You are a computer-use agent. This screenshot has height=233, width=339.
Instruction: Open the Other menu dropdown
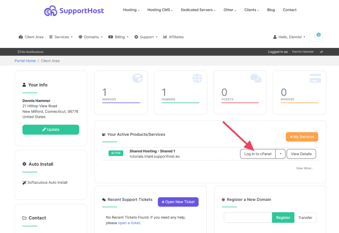[x=230, y=10]
